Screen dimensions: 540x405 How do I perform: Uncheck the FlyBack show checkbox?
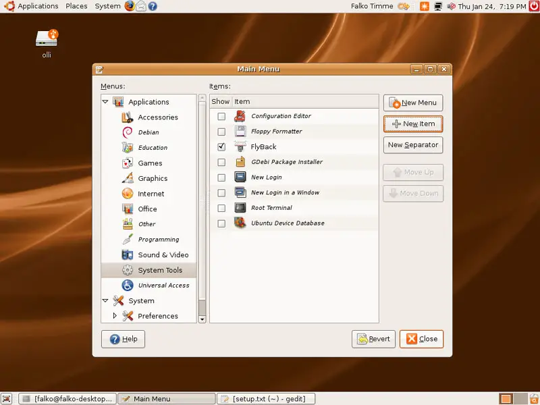click(221, 146)
